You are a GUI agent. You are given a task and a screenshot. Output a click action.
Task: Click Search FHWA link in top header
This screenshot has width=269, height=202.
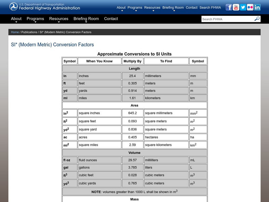coord(210,7)
